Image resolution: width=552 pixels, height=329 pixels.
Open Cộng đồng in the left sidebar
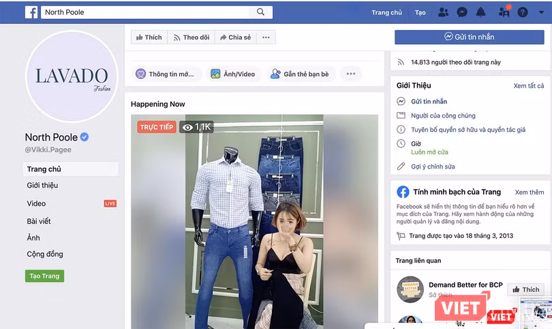point(45,254)
